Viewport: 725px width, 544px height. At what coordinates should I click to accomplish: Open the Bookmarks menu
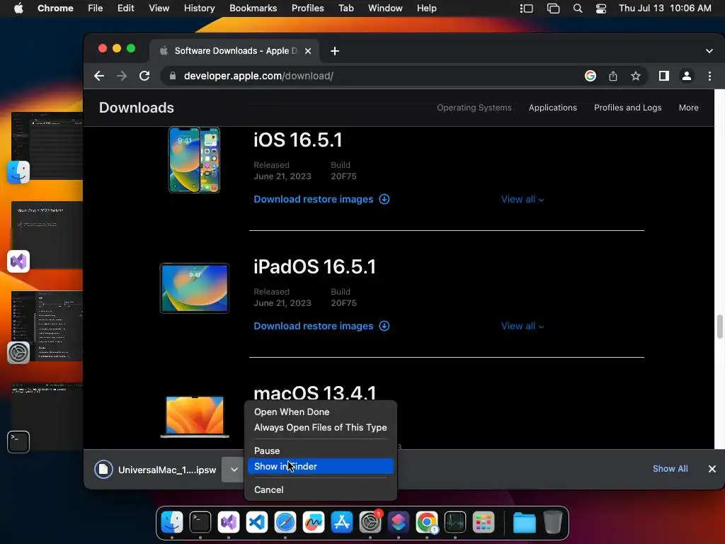pos(253,8)
